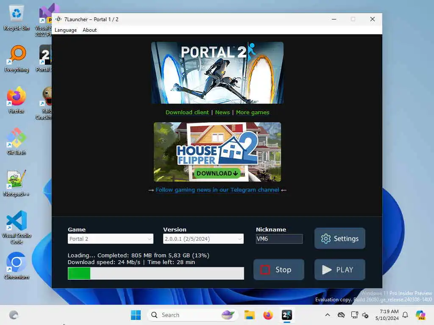Select the Firefox desktop shortcut
The height and width of the screenshot is (325, 434).
point(17,100)
